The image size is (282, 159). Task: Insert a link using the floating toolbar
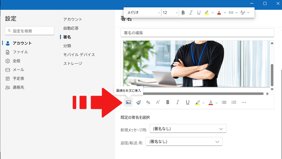click(231, 13)
